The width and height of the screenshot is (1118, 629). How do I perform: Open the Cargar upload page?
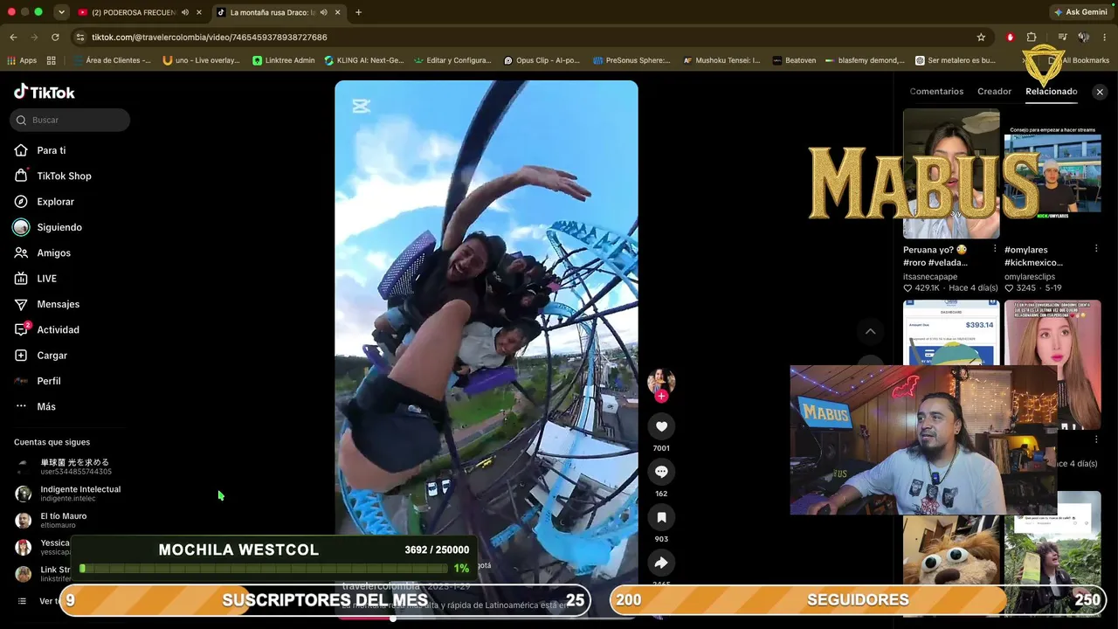click(52, 356)
